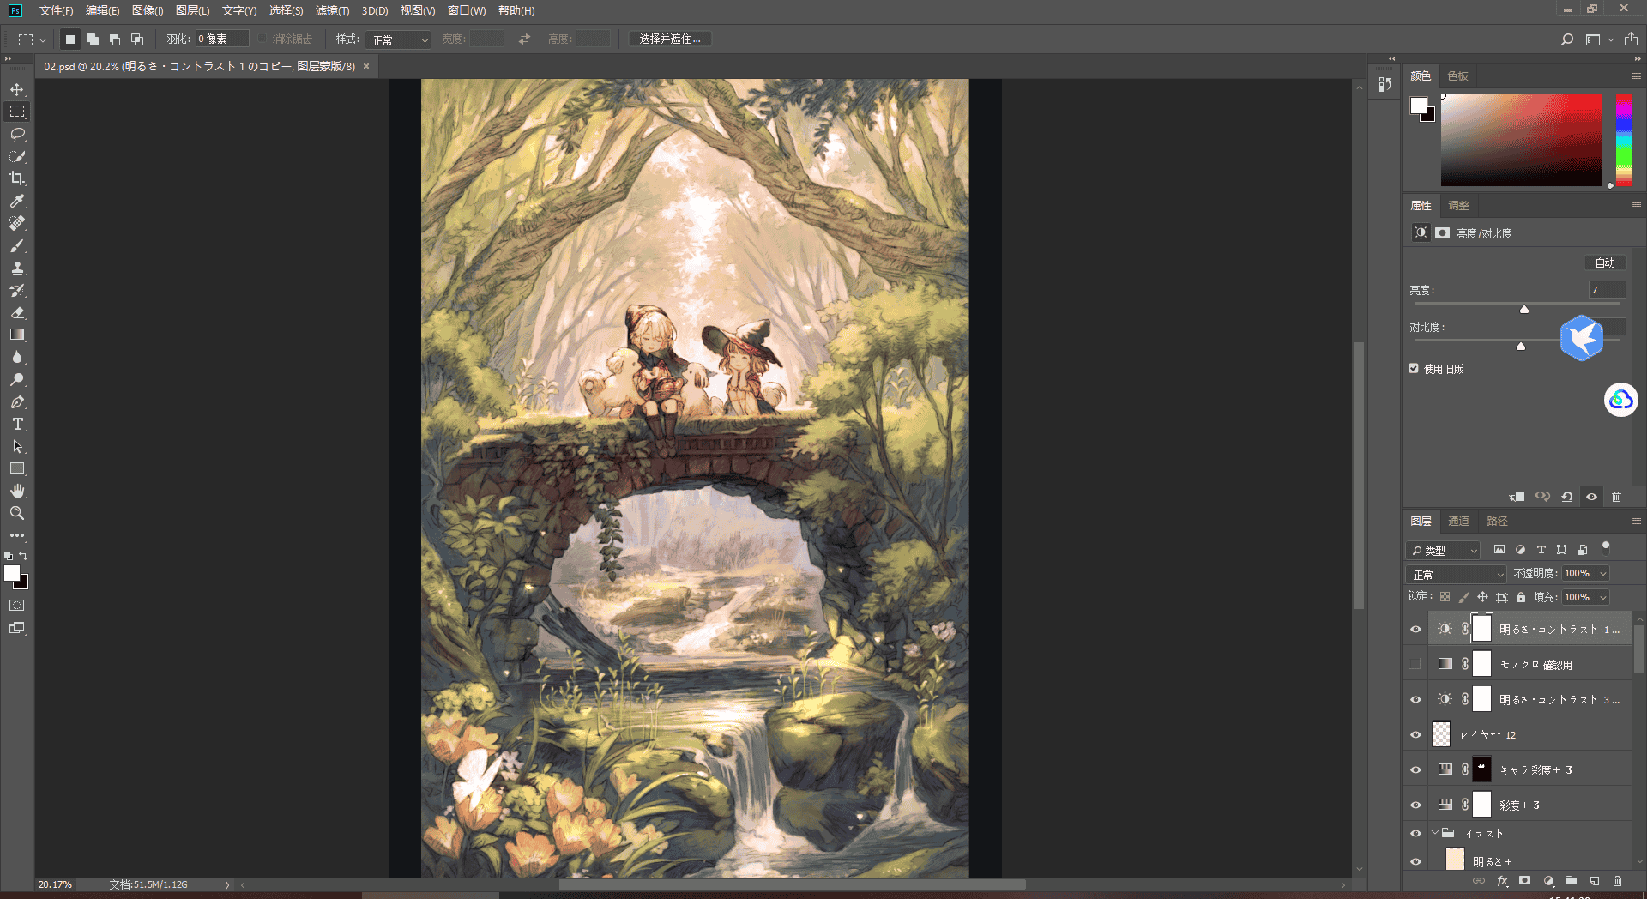Open the layer blend mode dropdown
The height and width of the screenshot is (899, 1647).
(1456, 574)
